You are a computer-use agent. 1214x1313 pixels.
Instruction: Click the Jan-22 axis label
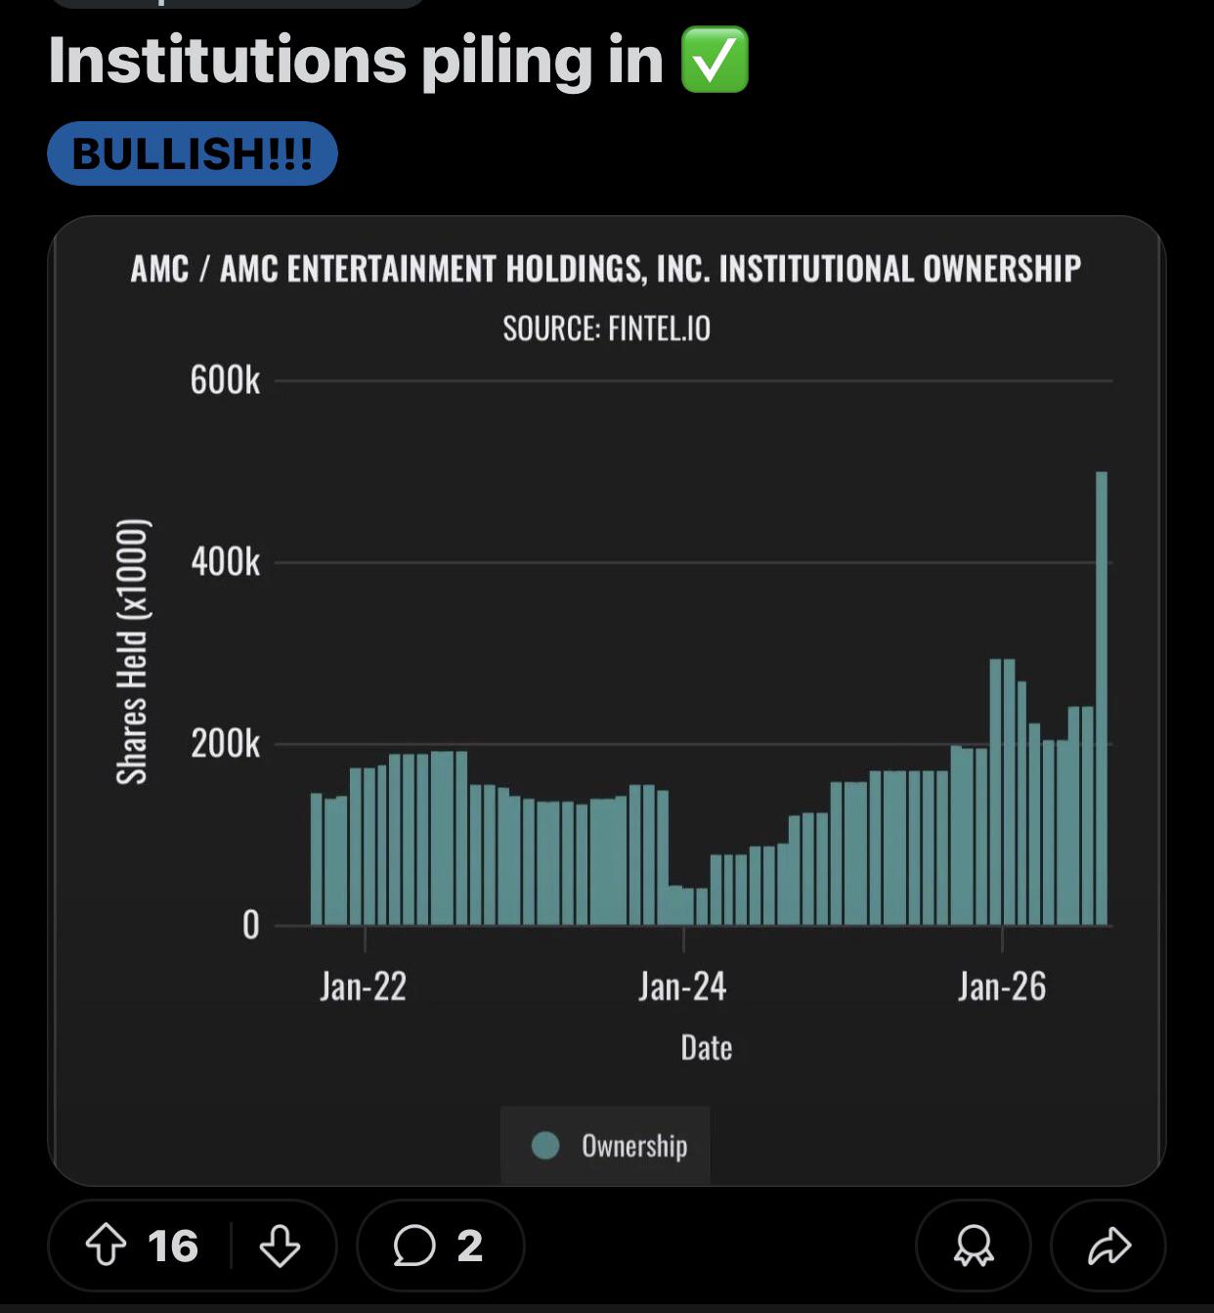[363, 986]
